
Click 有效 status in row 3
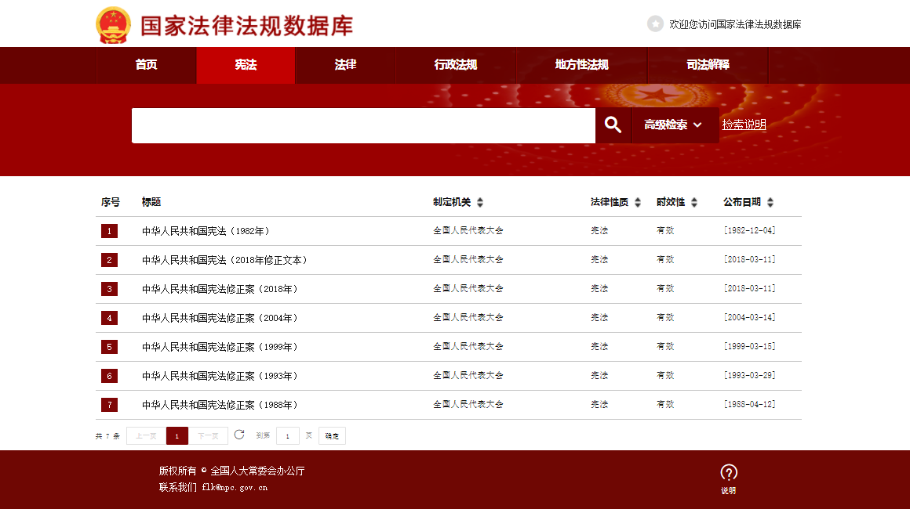pyautogui.click(x=665, y=288)
